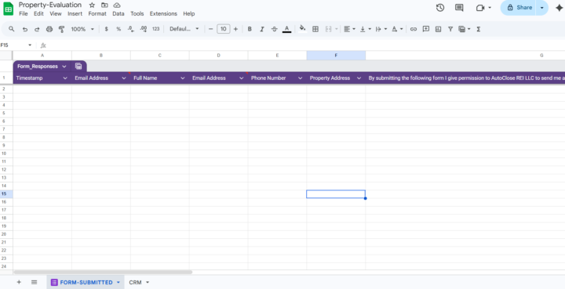Open the Edit menu

coord(38,13)
